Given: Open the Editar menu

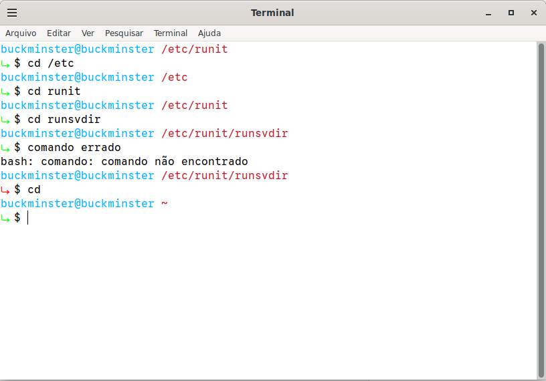Looking at the screenshot, I should (x=59, y=33).
